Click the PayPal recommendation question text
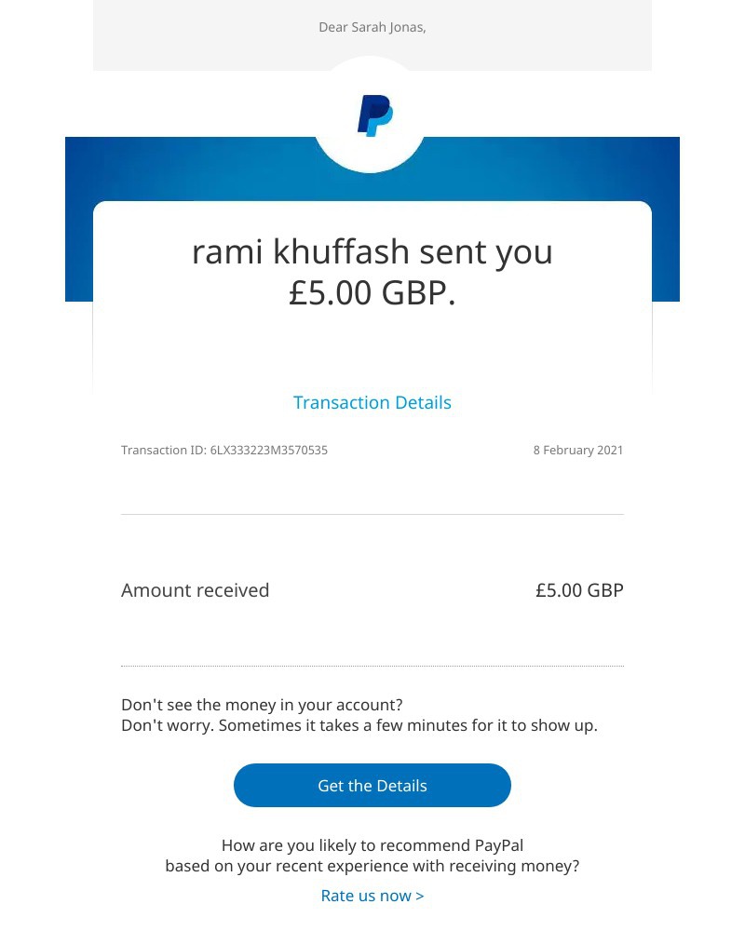 pos(372,855)
